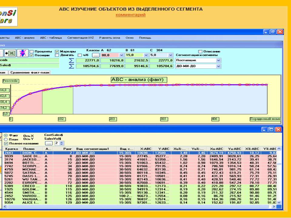Screen dimensions: 291x218
Task: Expand the Поставщик segmentation dropdown
Action: click(219, 61)
